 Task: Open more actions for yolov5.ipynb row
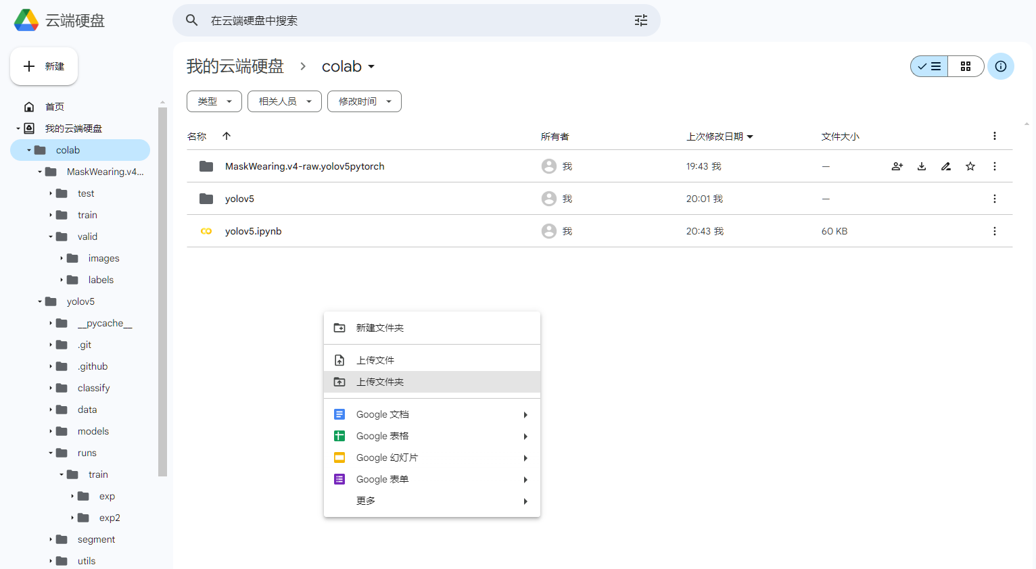995,231
